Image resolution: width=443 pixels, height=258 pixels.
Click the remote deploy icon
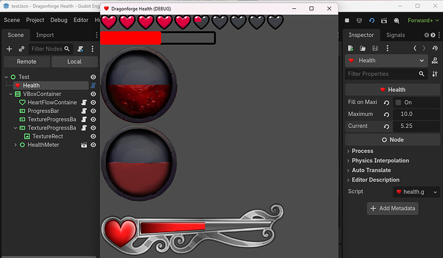pyautogui.click(x=360, y=21)
